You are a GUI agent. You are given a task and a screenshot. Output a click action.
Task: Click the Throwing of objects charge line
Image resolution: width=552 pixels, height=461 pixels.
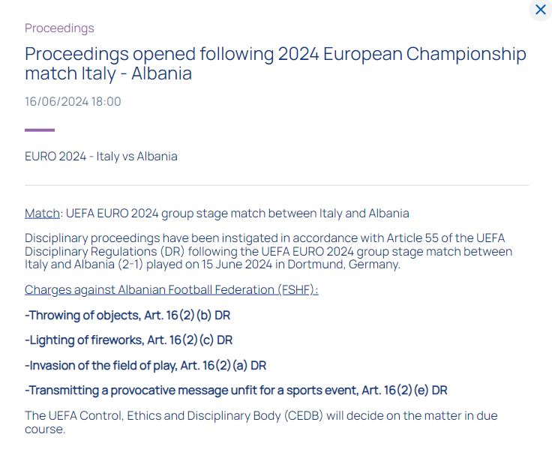[127, 315]
